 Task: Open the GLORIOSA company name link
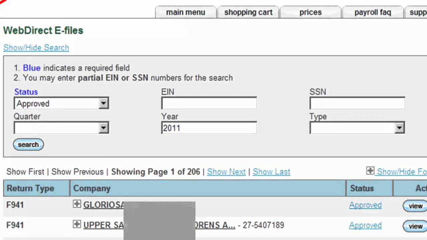tap(104, 205)
